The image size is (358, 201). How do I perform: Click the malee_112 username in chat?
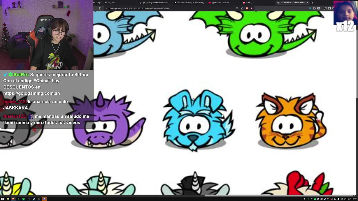click(x=15, y=102)
